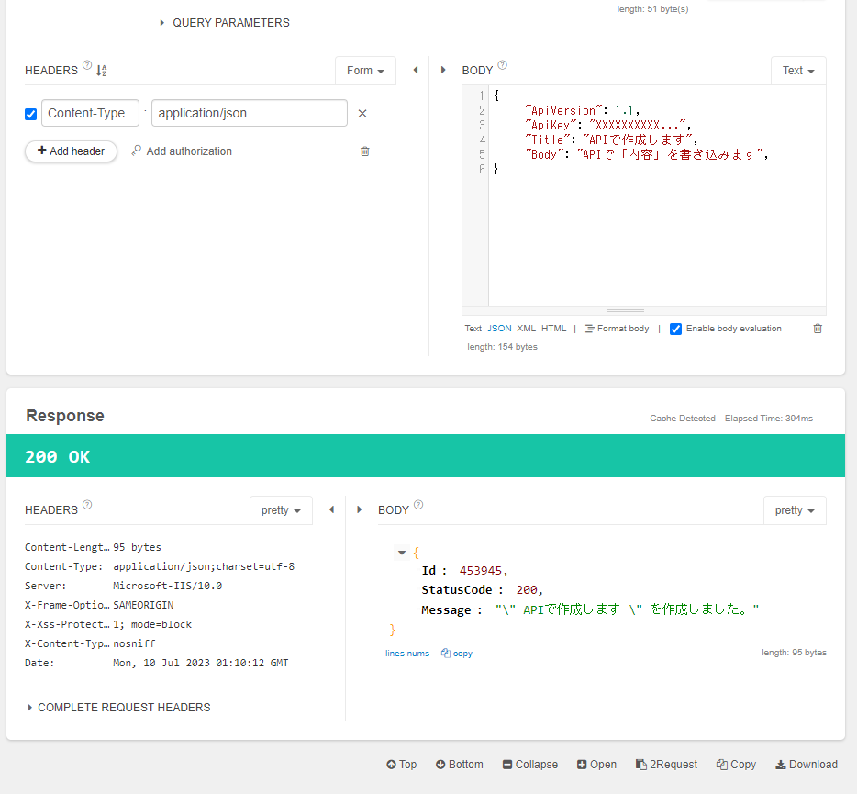Click the Content-Type header name field
Viewport: 857px width, 794px height.
90,113
